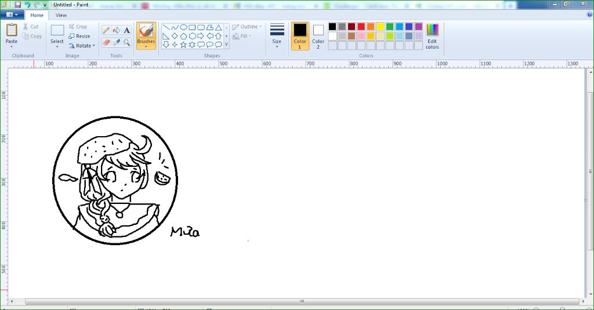This screenshot has height=310, width=594.
Task: Pick the Right triangle shape
Action: click(166, 36)
